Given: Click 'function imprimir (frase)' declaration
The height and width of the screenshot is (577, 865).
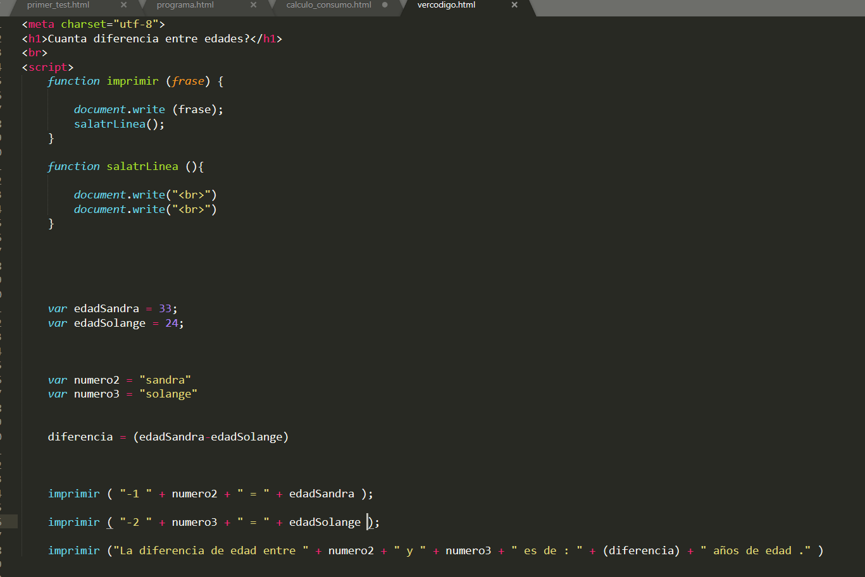Looking at the screenshot, I should [x=129, y=81].
